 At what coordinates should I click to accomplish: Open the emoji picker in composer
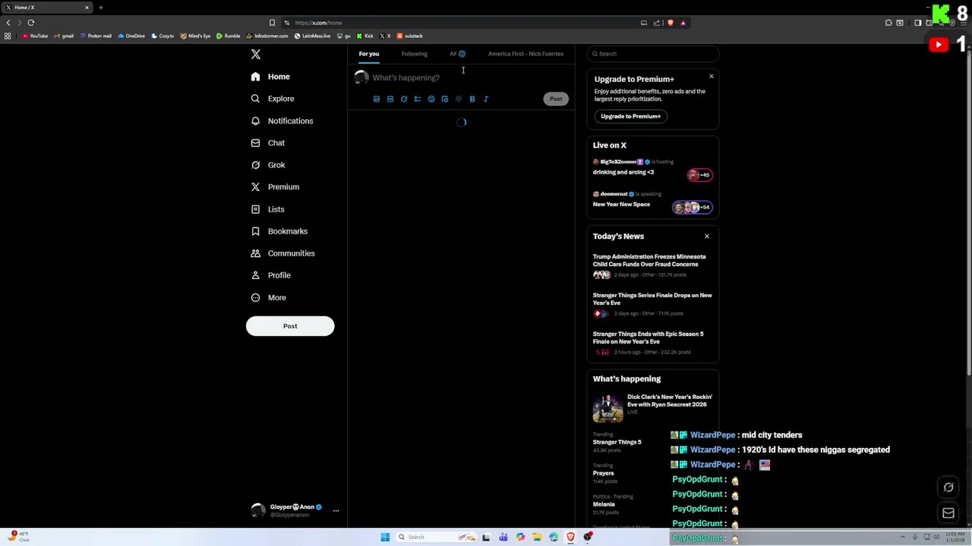[431, 99]
